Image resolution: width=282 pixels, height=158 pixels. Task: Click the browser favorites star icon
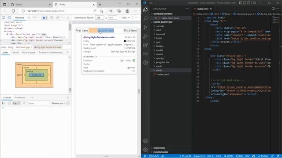[111, 11]
